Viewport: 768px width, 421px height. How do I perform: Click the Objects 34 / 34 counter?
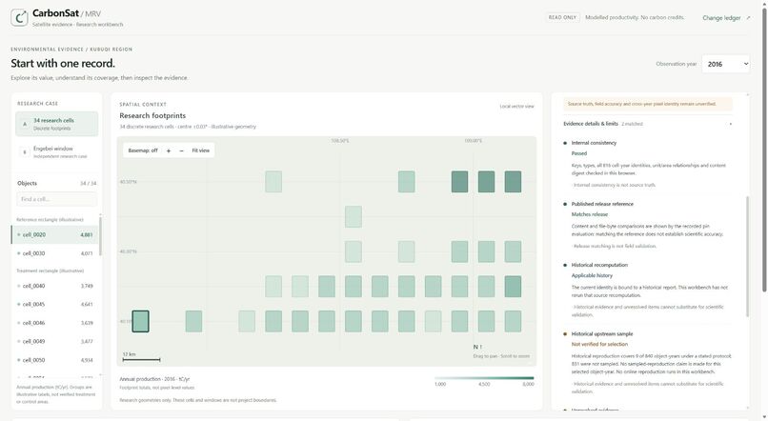click(89, 184)
